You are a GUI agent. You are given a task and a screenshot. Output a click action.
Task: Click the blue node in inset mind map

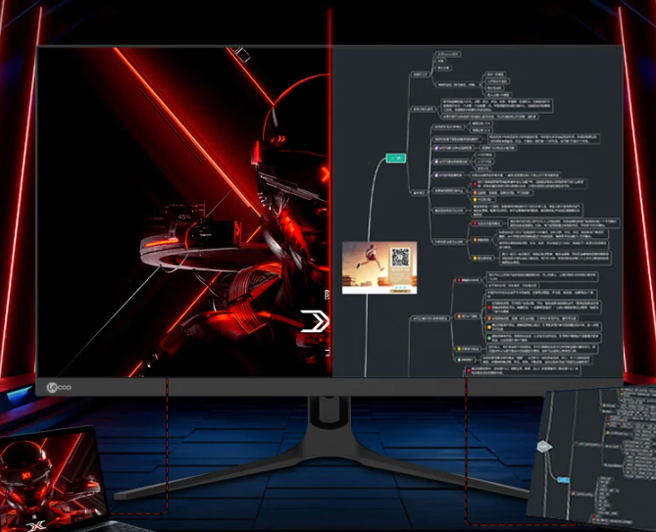pos(563,480)
